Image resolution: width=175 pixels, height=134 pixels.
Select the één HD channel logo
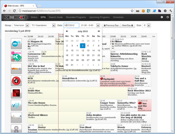[x=16, y=44]
